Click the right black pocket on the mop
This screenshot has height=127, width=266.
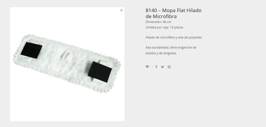pos(100,72)
